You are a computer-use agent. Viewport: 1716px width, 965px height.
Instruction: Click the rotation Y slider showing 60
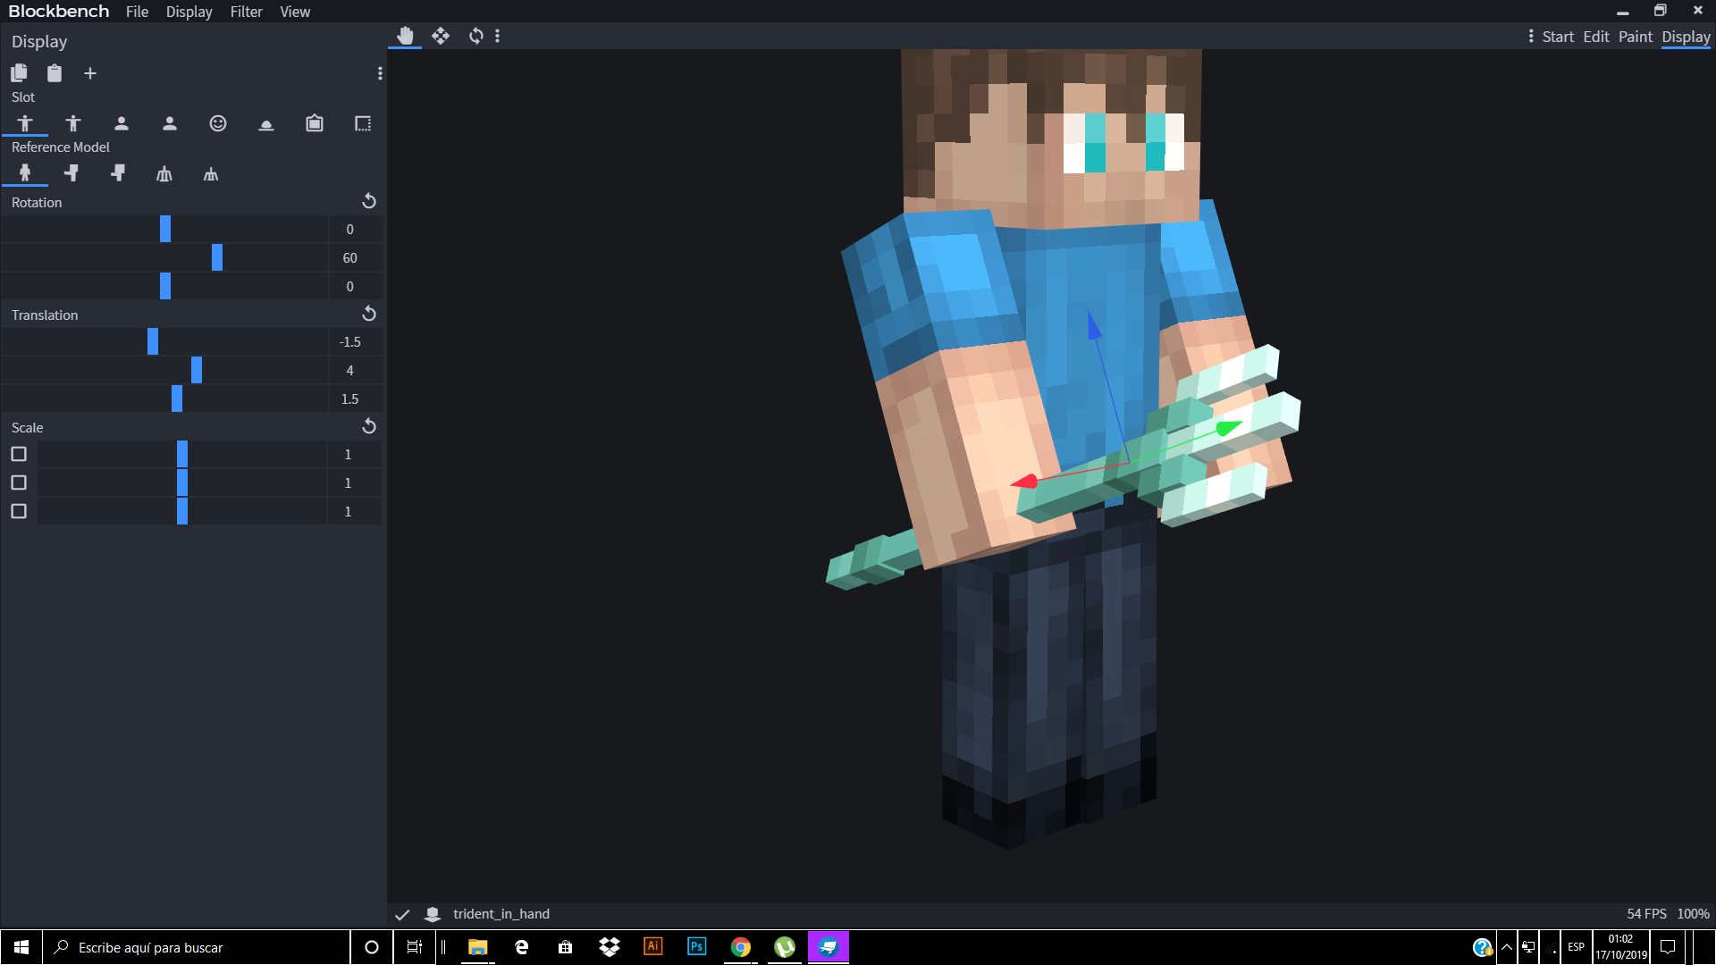(217, 257)
